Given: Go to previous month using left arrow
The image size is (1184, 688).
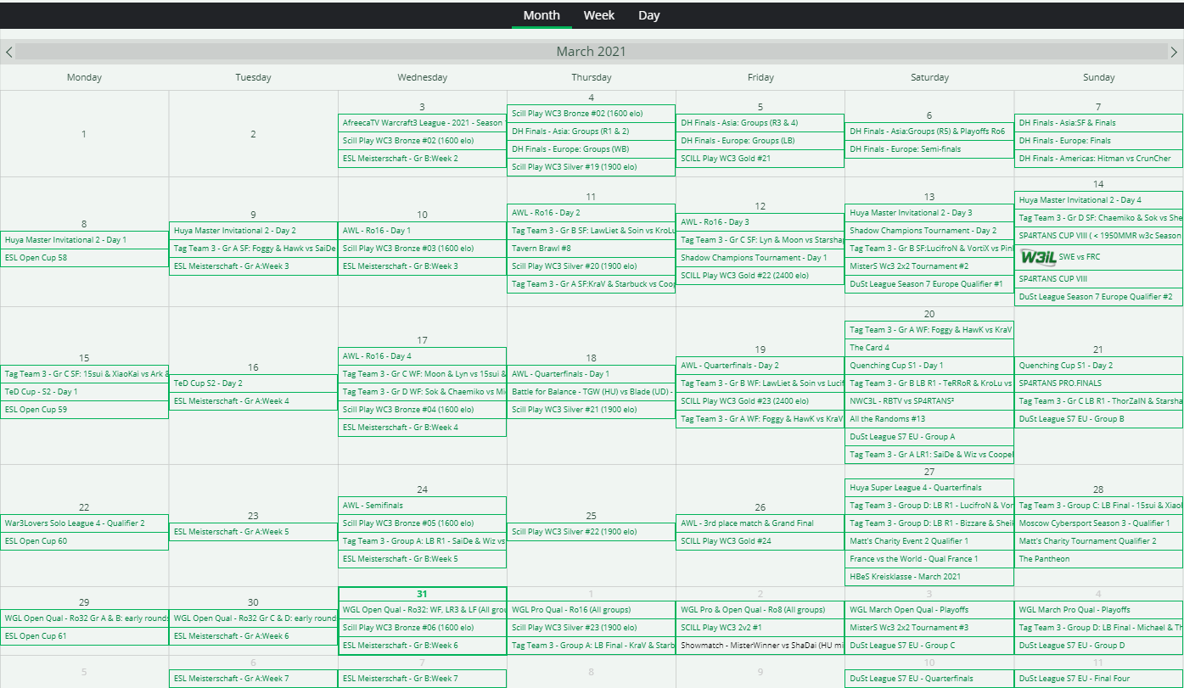Looking at the screenshot, I should coord(8,52).
